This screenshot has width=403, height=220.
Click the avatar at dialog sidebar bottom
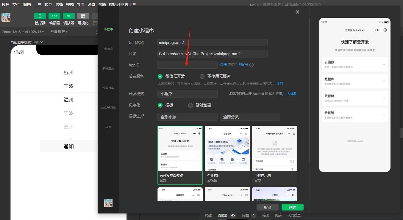(108, 203)
